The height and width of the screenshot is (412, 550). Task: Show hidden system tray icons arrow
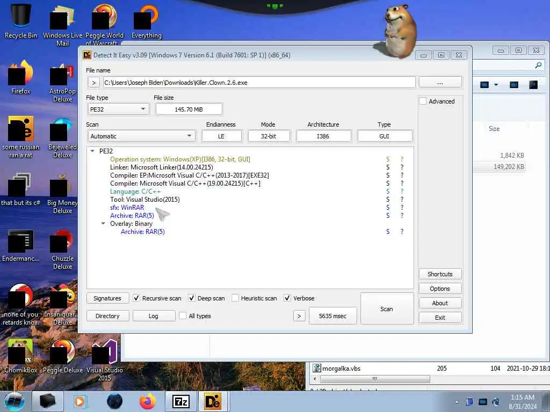(457, 402)
